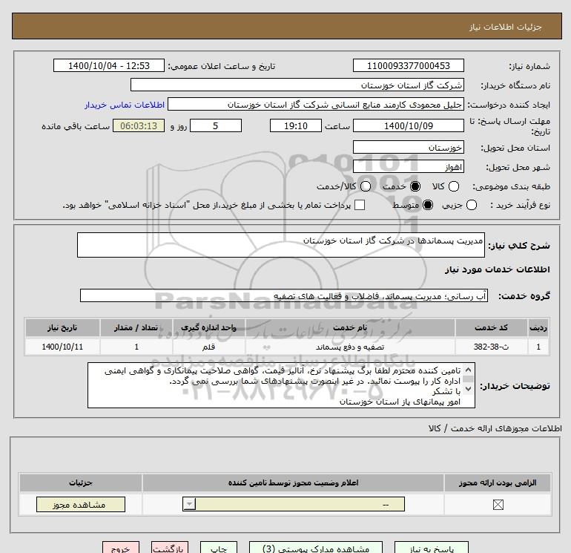This screenshot has height=553, width=571.
Task: Click the announcement date 1400/10/04 - 12:53 field
Action: (x=109, y=65)
